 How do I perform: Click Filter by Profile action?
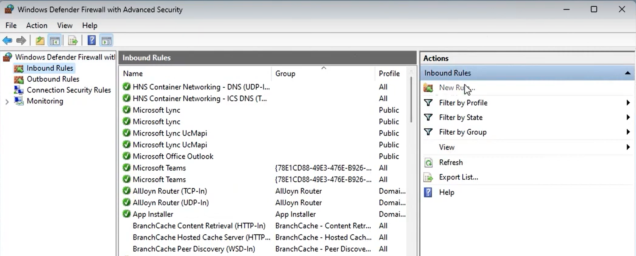tap(463, 103)
